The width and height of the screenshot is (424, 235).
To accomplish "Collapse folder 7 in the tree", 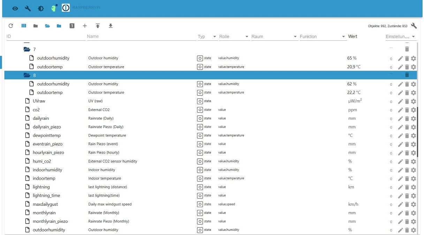I will click(27, 49).
